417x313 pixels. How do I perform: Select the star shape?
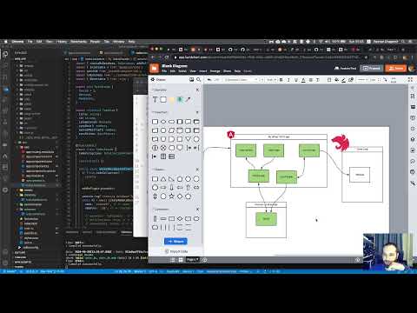click(x=171, y=196)
